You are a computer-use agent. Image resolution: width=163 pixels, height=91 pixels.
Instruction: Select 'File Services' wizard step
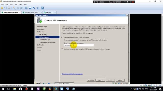[x=40, y=32]
